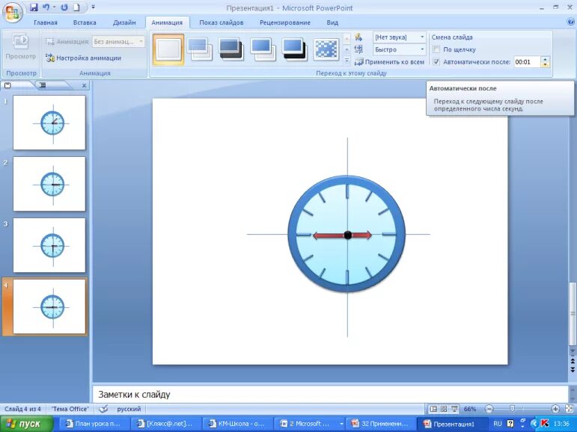
Task: Go to the Показ слайдов tab
Action: click(x=222, y=22)
